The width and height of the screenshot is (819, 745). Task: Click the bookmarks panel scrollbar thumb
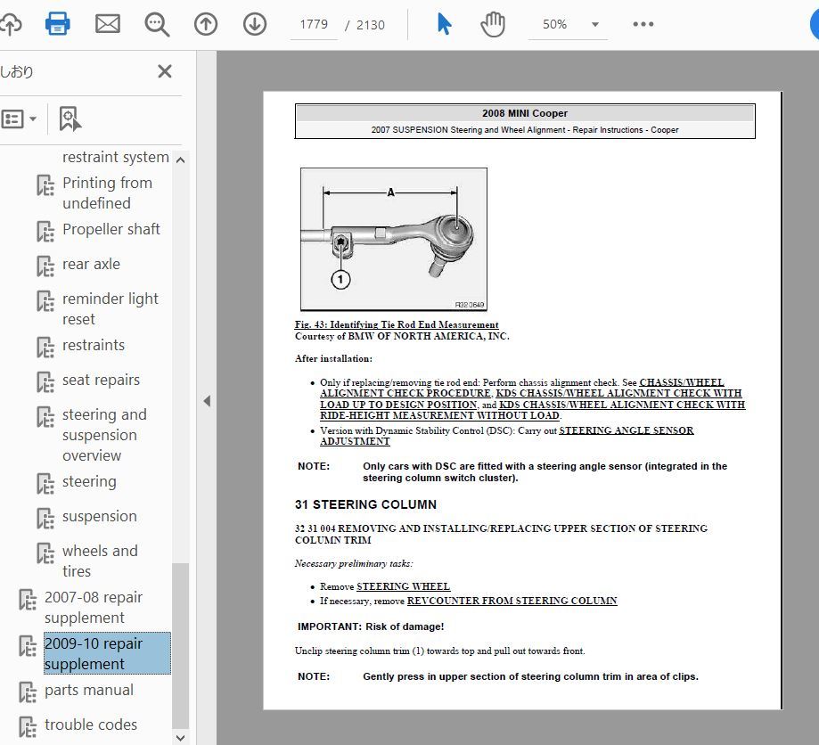(x=181, y=646)
